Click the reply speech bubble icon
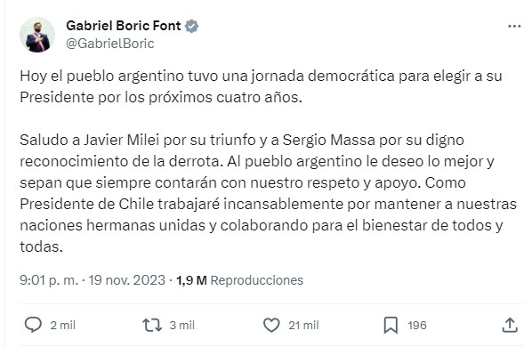The height and width of the screenshot is (347, 532). [x=33, y=325]
